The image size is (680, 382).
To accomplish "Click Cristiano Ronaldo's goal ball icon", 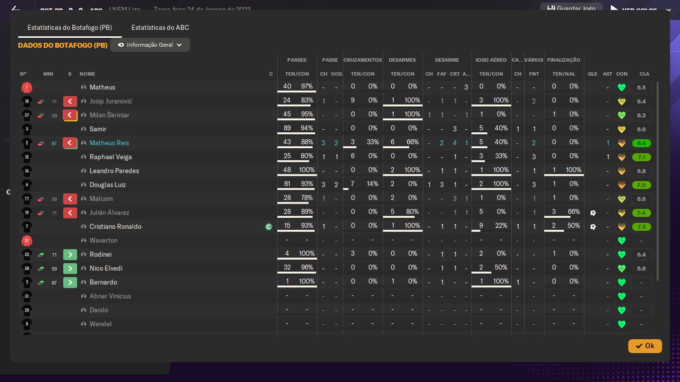I will tap(592, 227).
